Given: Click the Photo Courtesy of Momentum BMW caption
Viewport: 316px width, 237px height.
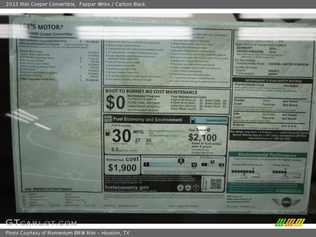Looking at the screenshot, I should click(x=68, y=233).
